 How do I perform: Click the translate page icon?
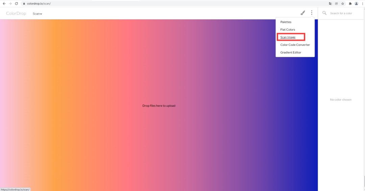coord(331,3)
